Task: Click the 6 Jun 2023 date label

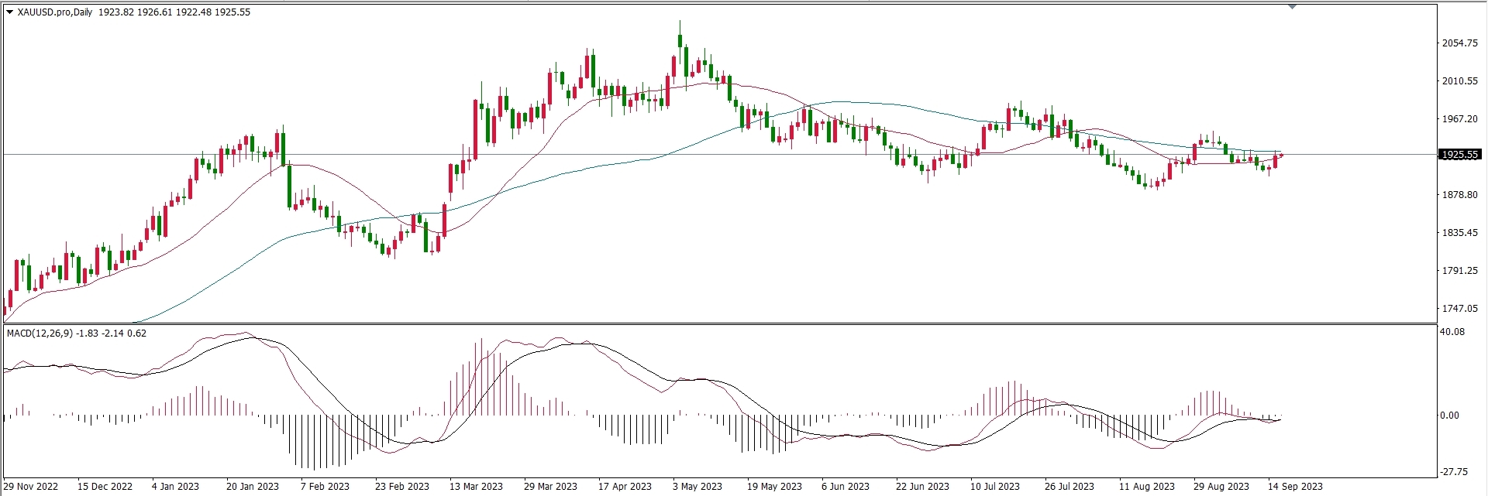Action: (x=846, y=487)
